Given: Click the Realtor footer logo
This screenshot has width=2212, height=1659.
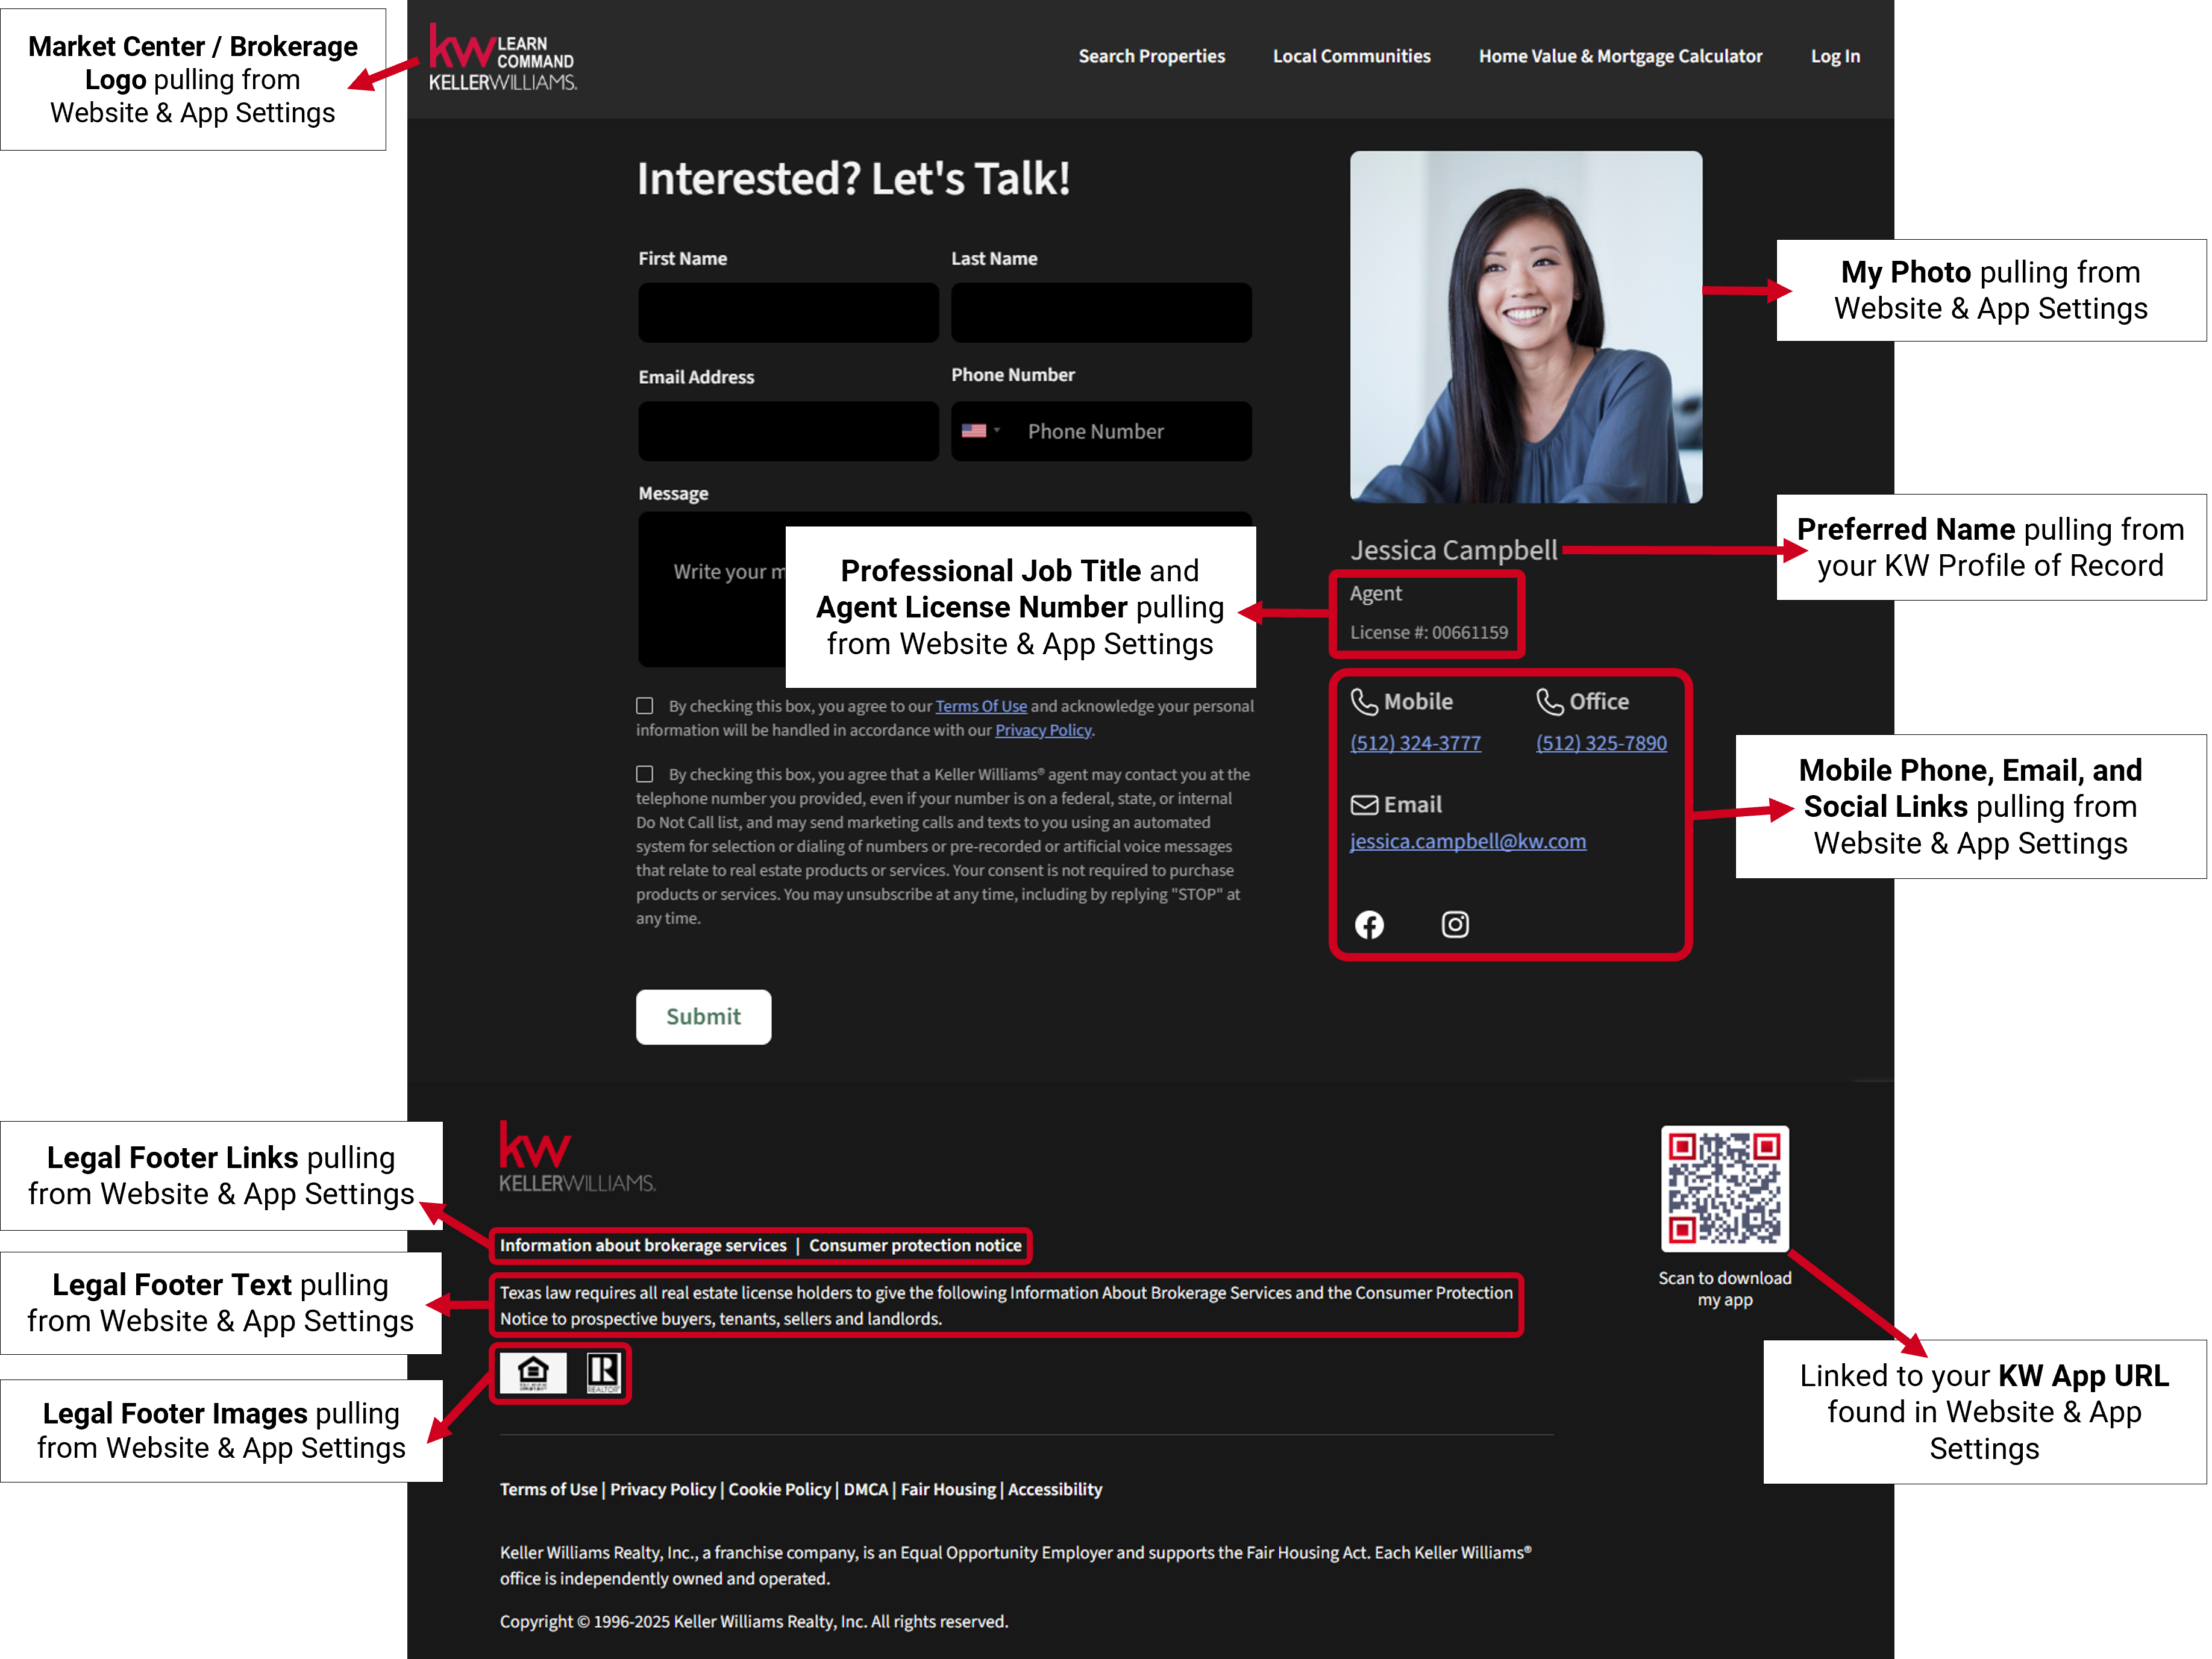Looking at the screenshot, I should point(603,1373).
